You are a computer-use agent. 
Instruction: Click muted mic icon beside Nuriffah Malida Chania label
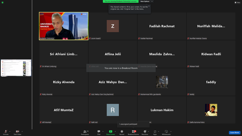click(188, 39)
